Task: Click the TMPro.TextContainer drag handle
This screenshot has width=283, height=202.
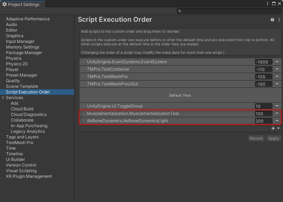Action: [83, 69]
